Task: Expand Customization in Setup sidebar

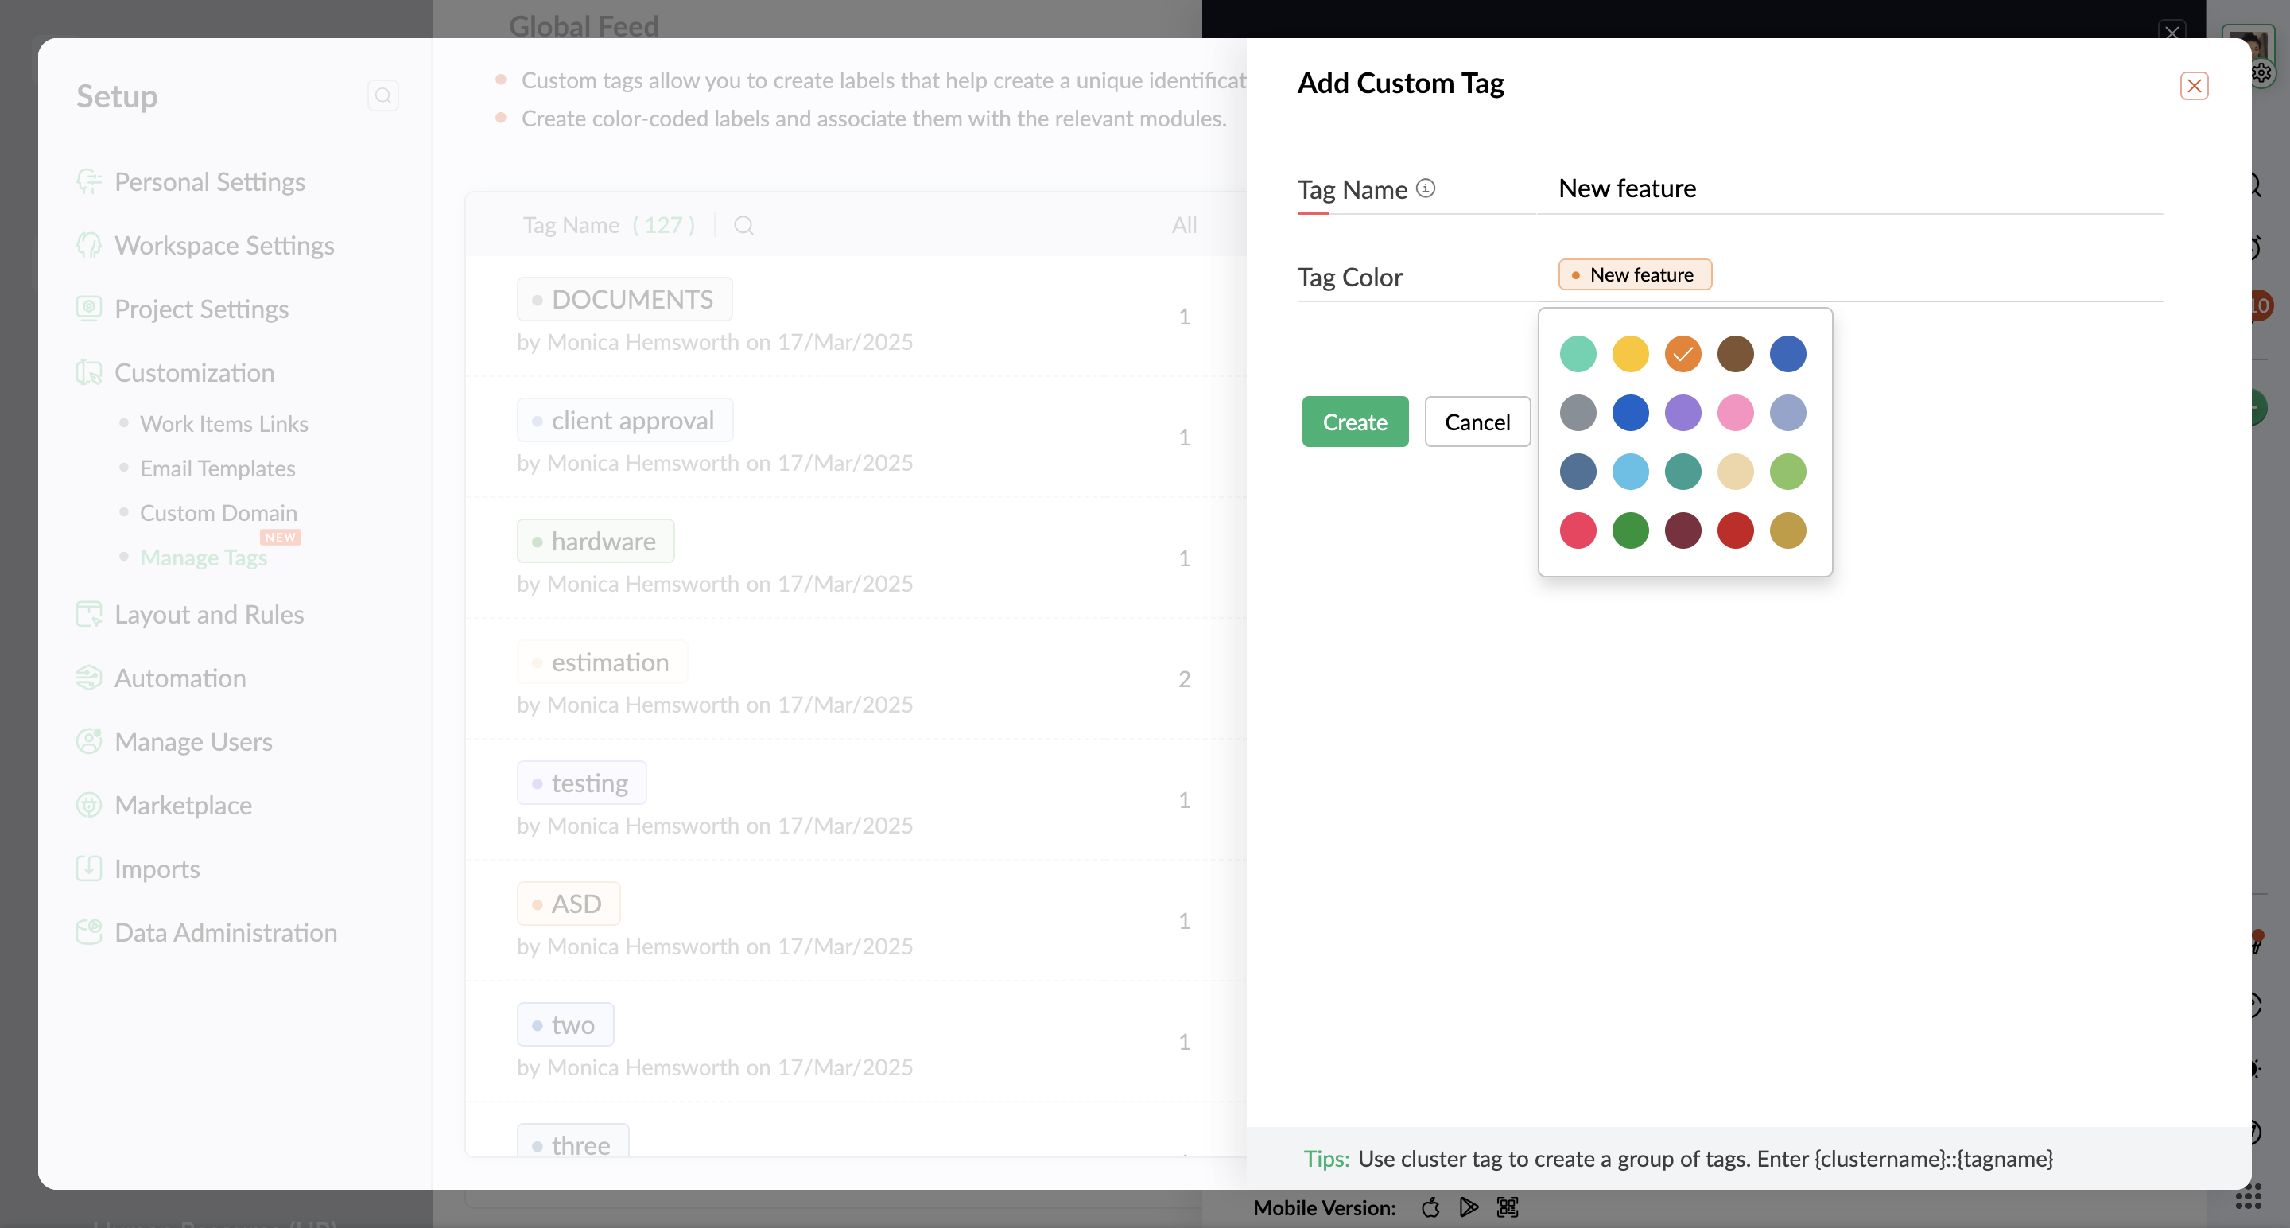Action: tap(194, 372)
